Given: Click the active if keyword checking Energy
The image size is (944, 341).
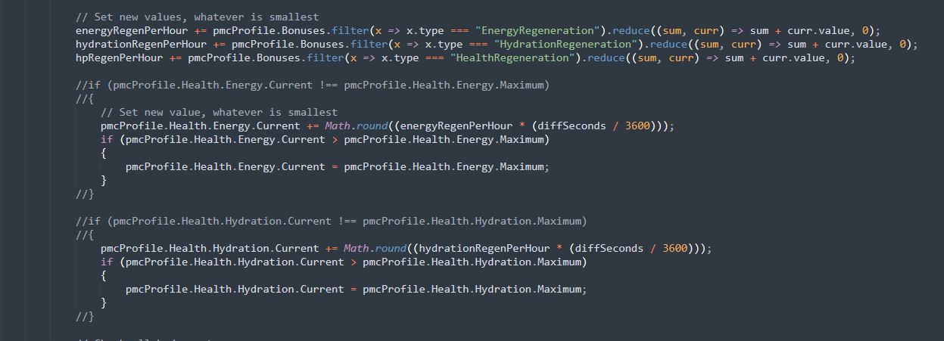Looking at the screenshot, I should click(x=106, y=139).
